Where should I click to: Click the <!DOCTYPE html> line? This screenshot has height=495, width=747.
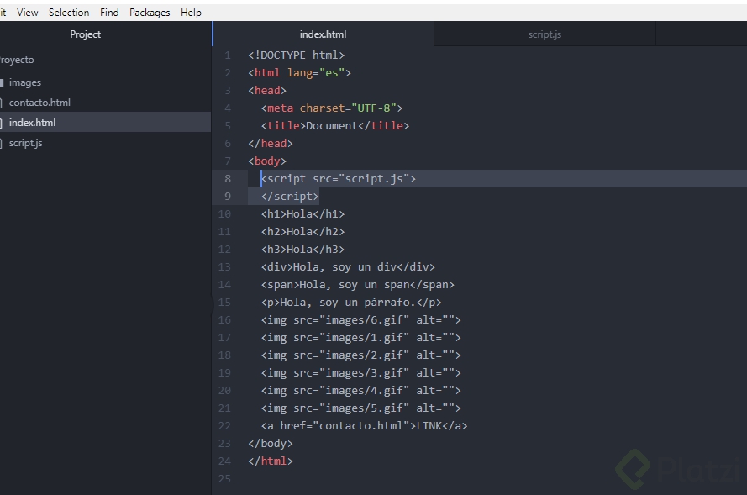point(297,55)
